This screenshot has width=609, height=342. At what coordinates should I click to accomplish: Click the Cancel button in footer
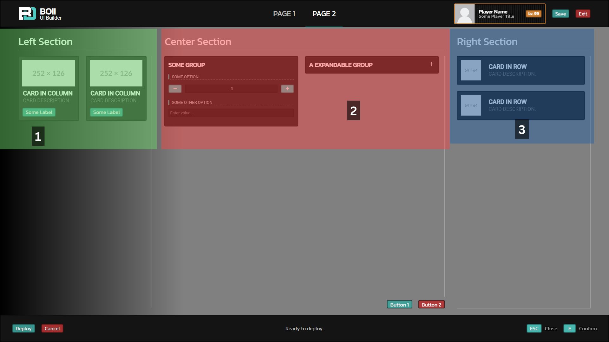pyautogui.click(x=52, y=328)
